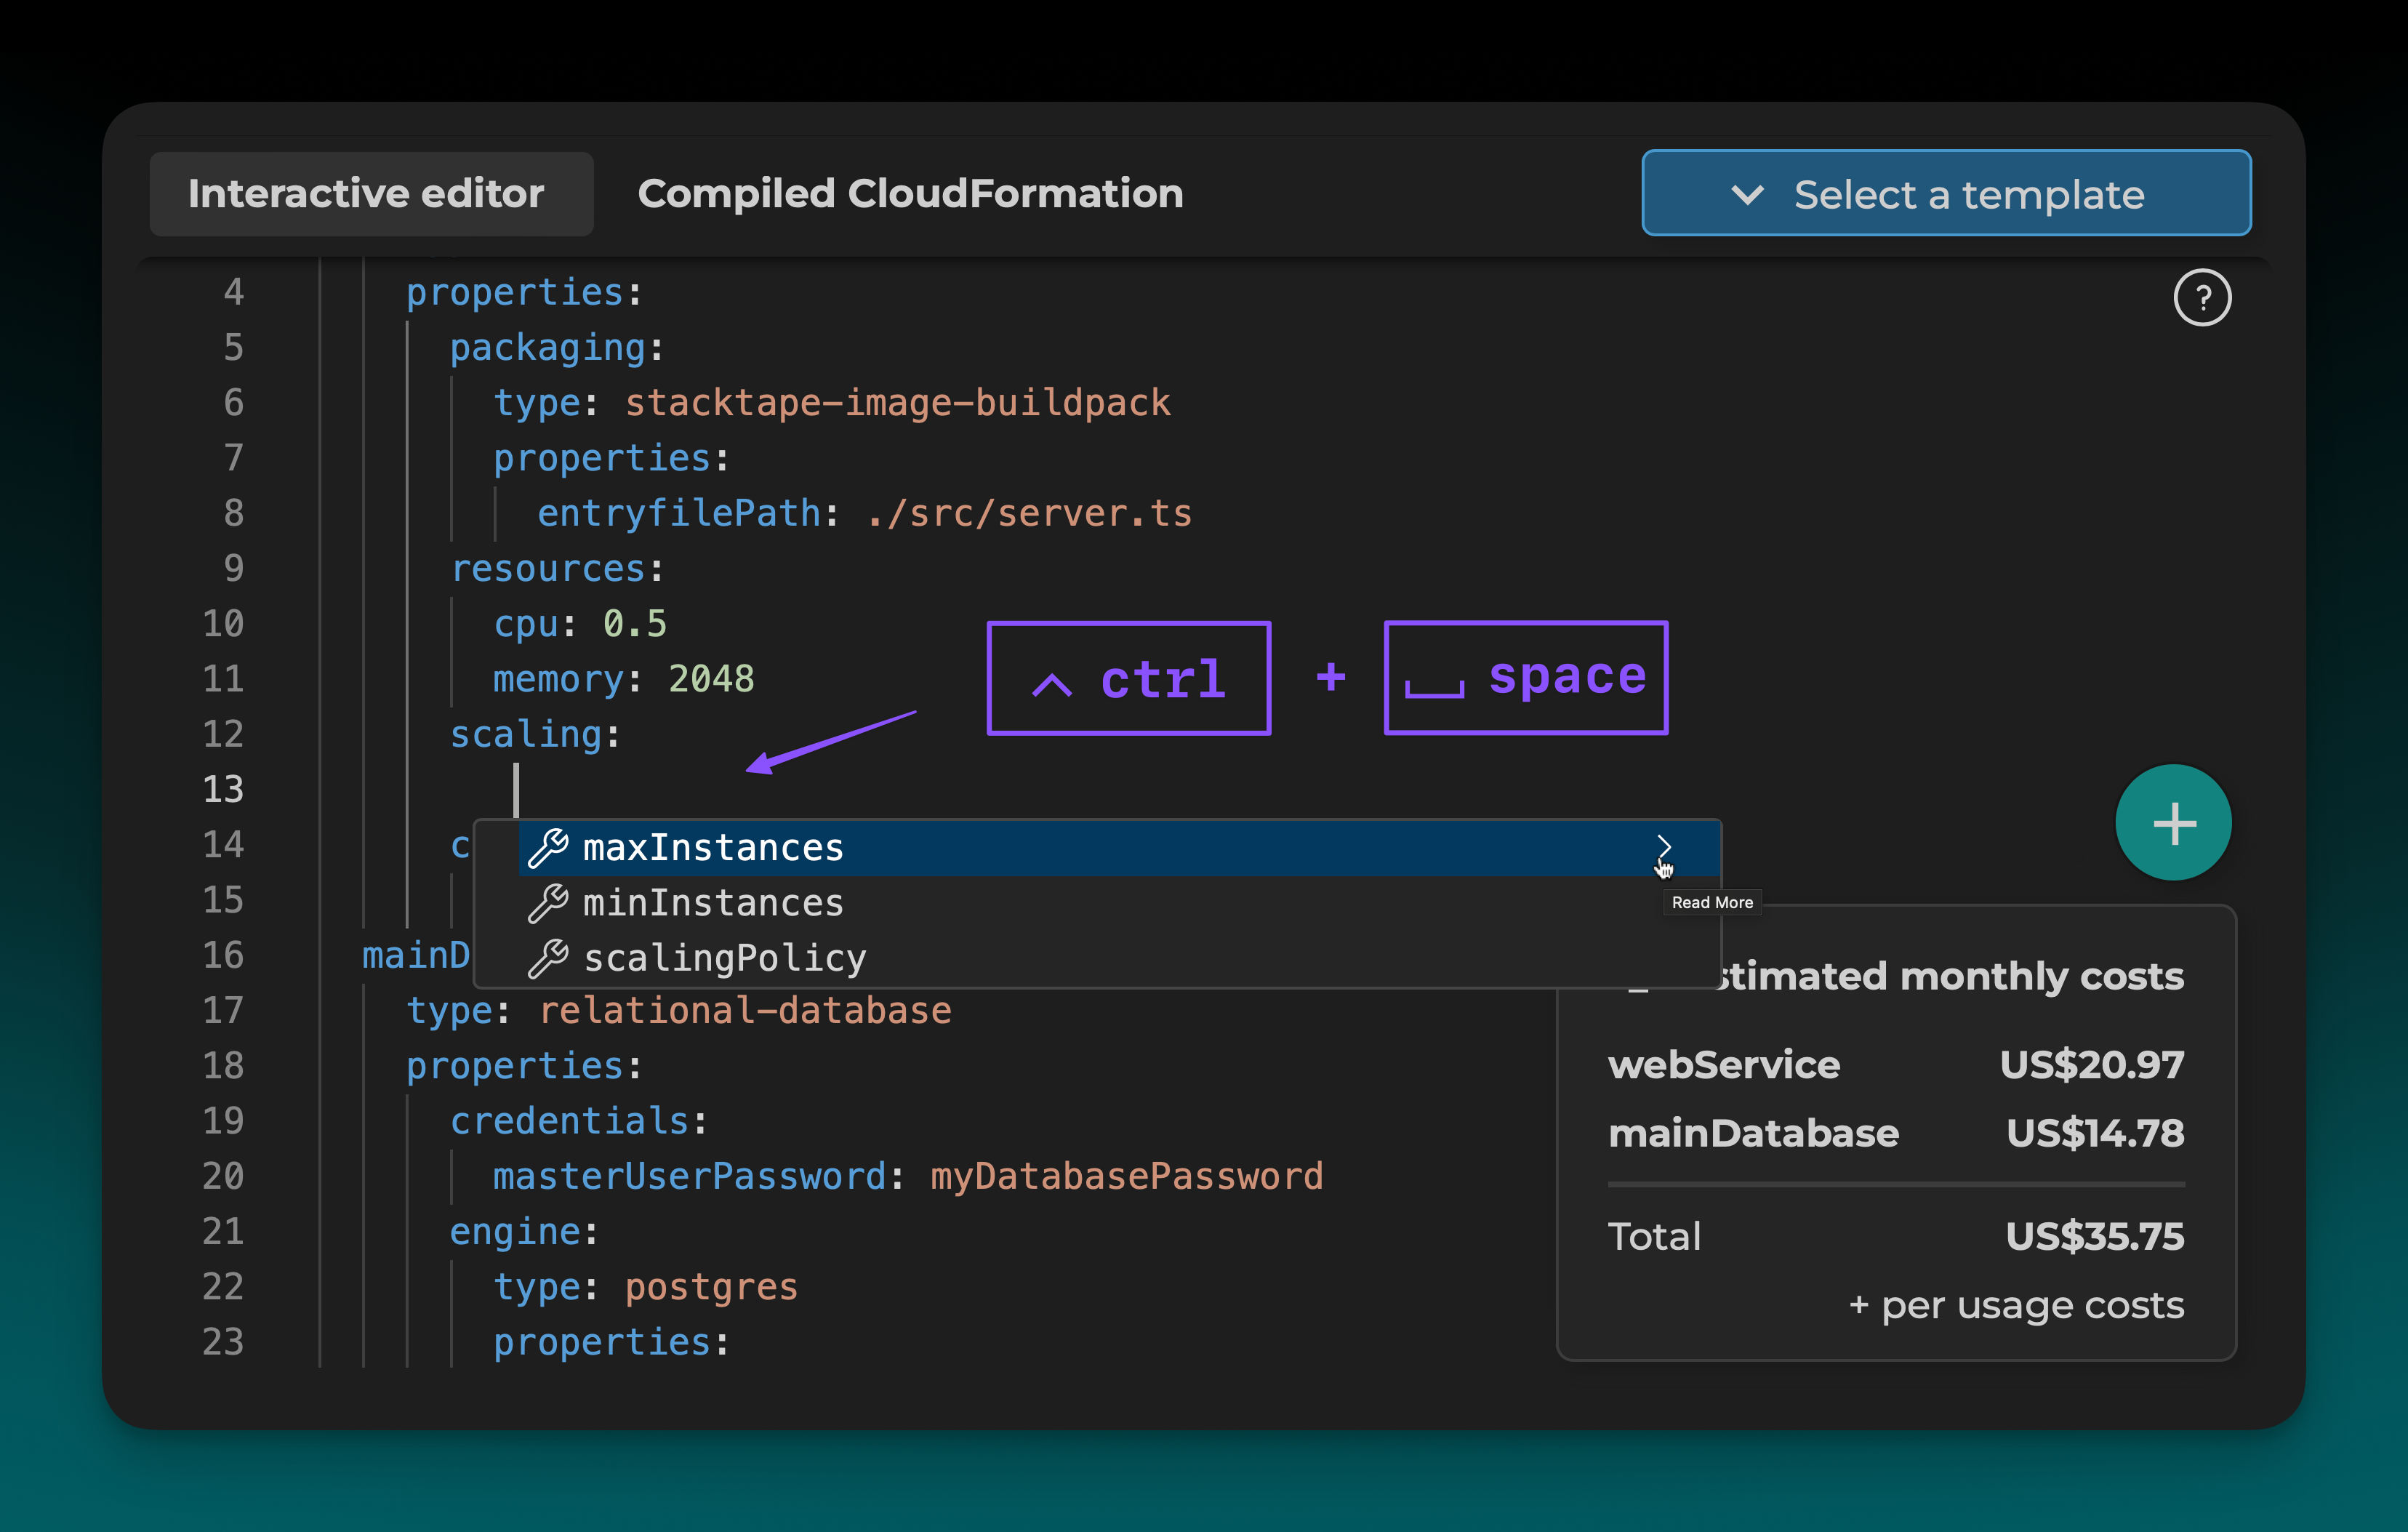The width and height of the screenshot is (2408, 1532).
Task: Switch to Interactive editor tab
Action: 371,194
